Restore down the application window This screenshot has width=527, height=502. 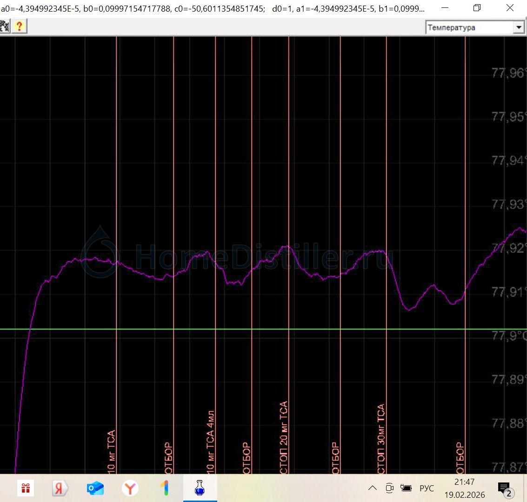[x=477, y=8]
